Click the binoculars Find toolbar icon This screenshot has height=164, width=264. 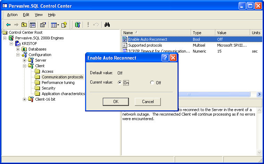pyautogui.click(x=107, y=25)
